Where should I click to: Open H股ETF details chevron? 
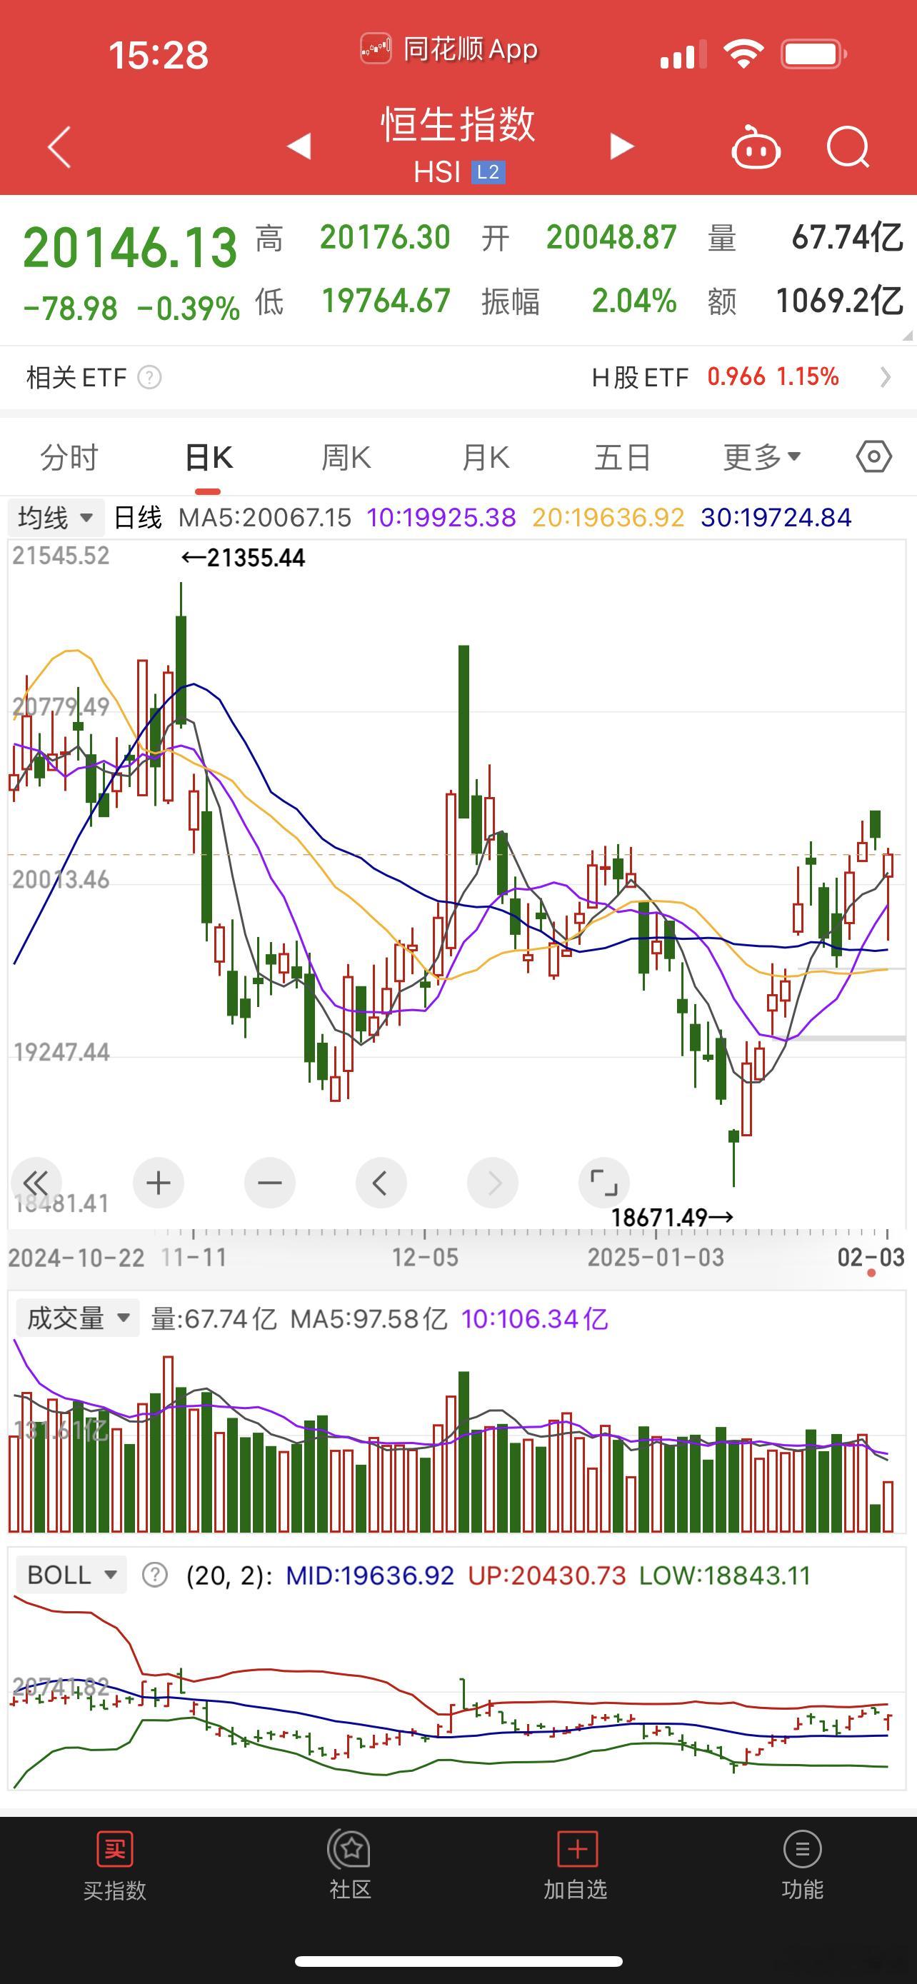[886, 376]
